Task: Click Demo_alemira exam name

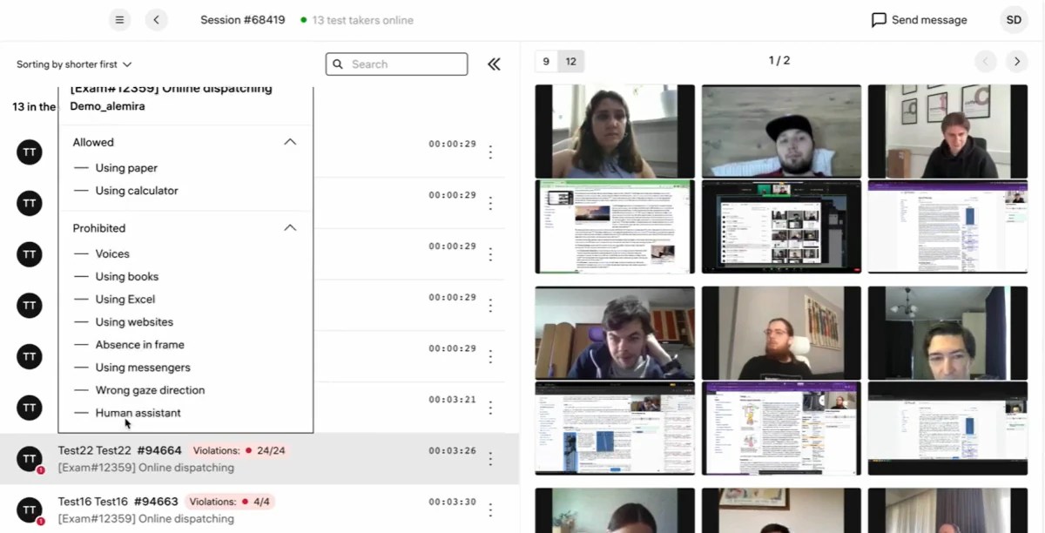Action: pyautogui.click(x=107, y=106)
